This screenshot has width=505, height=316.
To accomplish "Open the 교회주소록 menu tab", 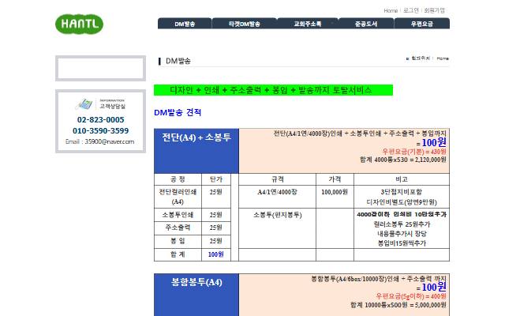I will [x=308, y=24].
